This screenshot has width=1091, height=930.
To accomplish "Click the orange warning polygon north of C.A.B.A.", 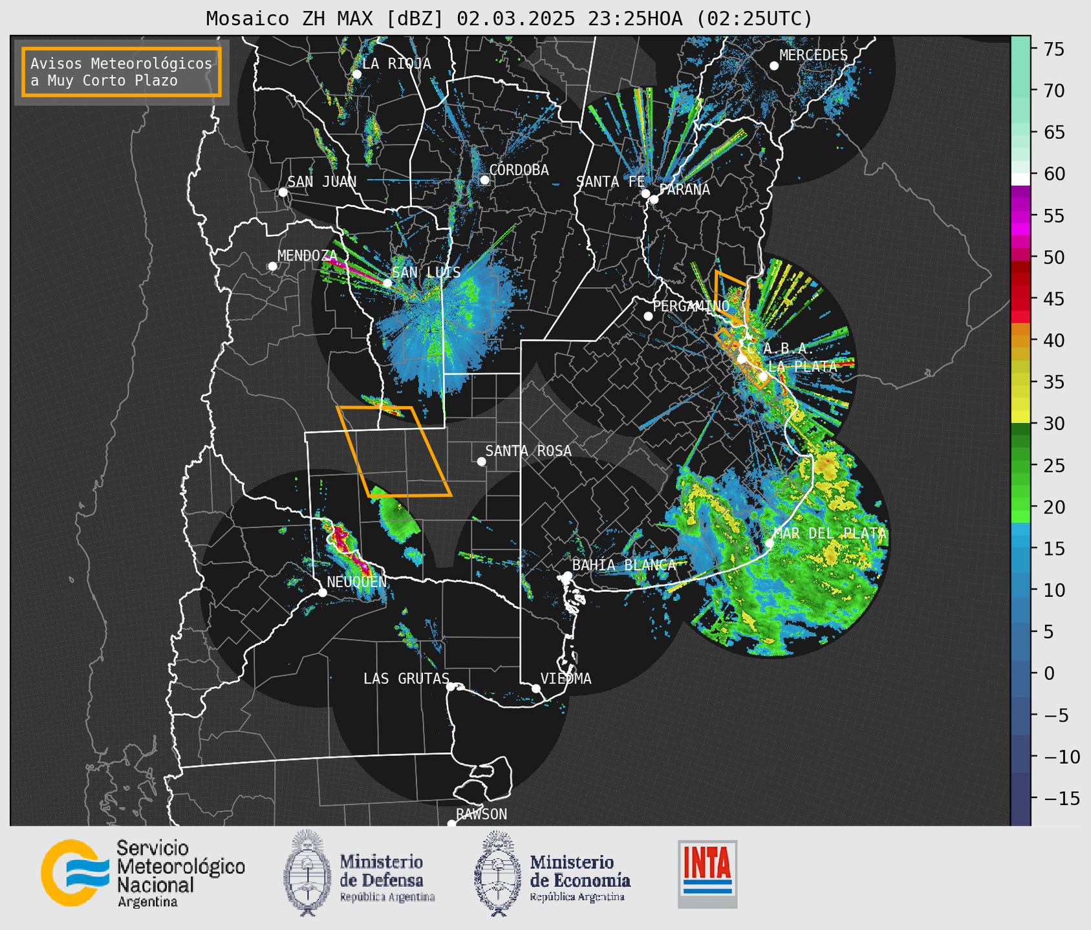I will point(731,296).
